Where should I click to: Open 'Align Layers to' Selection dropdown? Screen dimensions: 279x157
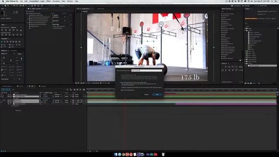coord(17,27)
